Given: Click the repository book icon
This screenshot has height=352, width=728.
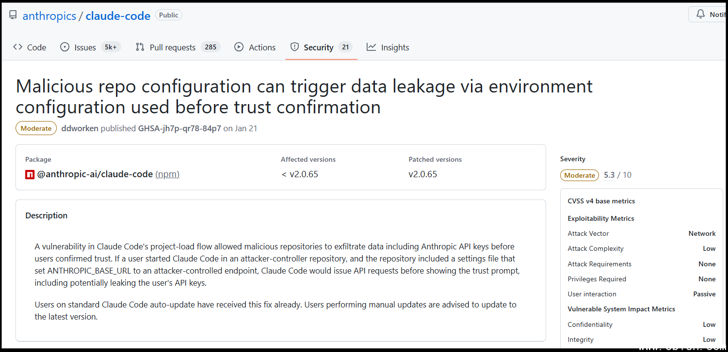Looking at the screenshot, I should 13,15.
